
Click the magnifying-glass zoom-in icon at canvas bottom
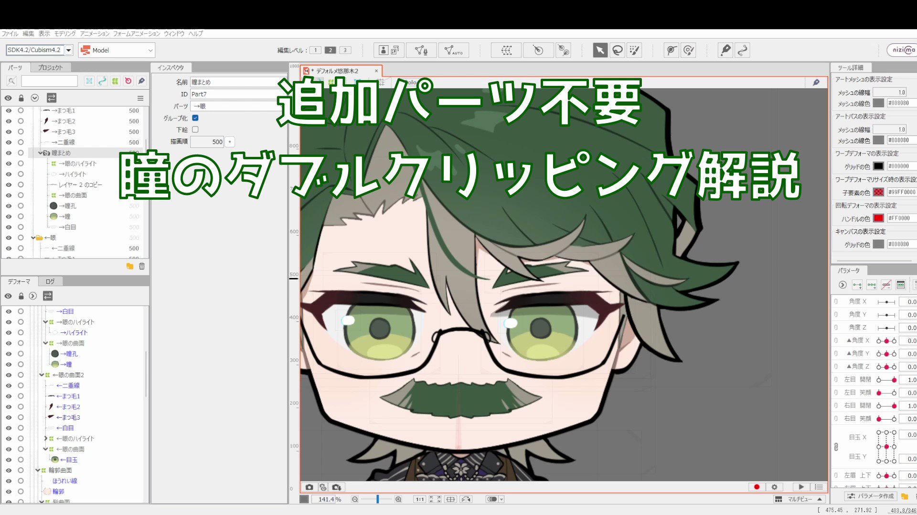pyautogui.click(x=398, y=499)
